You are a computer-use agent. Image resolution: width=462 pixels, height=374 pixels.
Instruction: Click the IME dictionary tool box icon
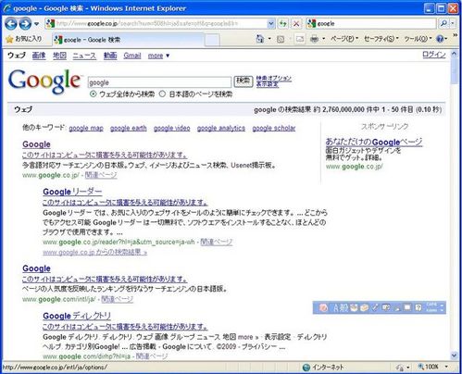pyautogui.click(x=365, y=307)
